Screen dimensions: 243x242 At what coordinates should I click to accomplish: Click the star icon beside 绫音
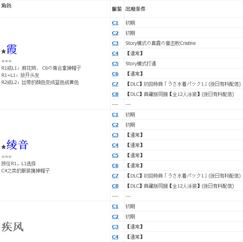(4, 147)
